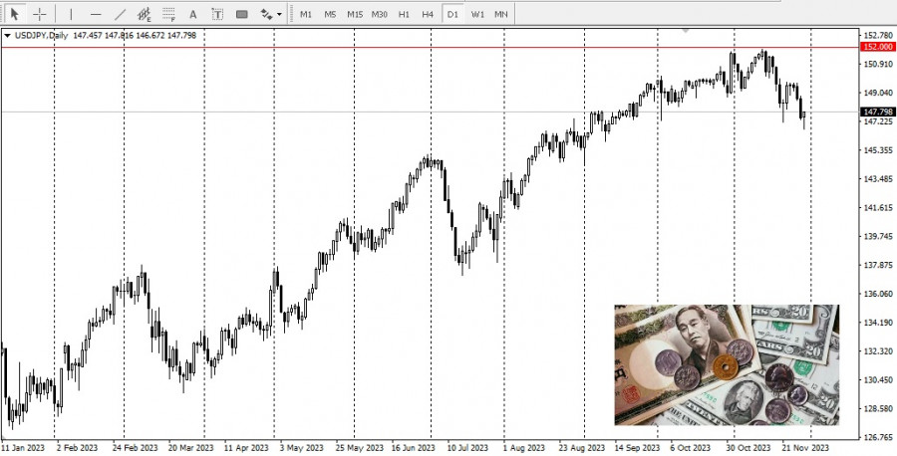This screenshot has width=897, height=456.
Task: Select the Cursor arrow tool
Action: (x=15, y=14)
